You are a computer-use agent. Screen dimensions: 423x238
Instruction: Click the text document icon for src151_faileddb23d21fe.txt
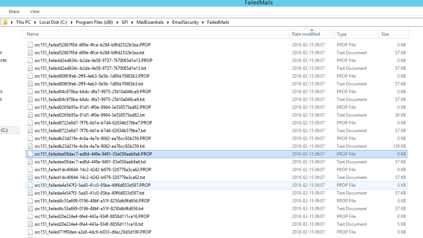[x=30, y=146]
